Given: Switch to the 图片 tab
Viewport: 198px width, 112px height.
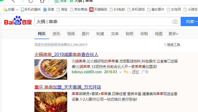Looking at the screenshot, I should pyautogui.click(x=86, y=34).
